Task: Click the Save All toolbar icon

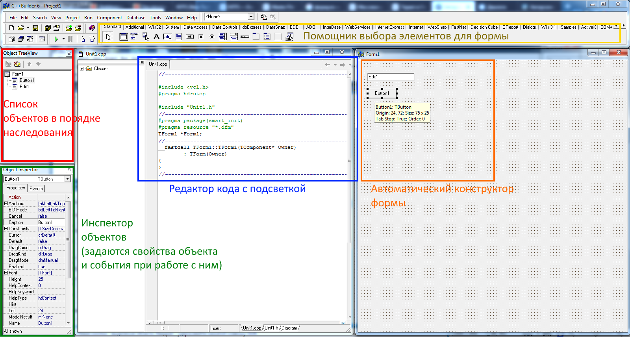Action: click(x=48, y=28)
